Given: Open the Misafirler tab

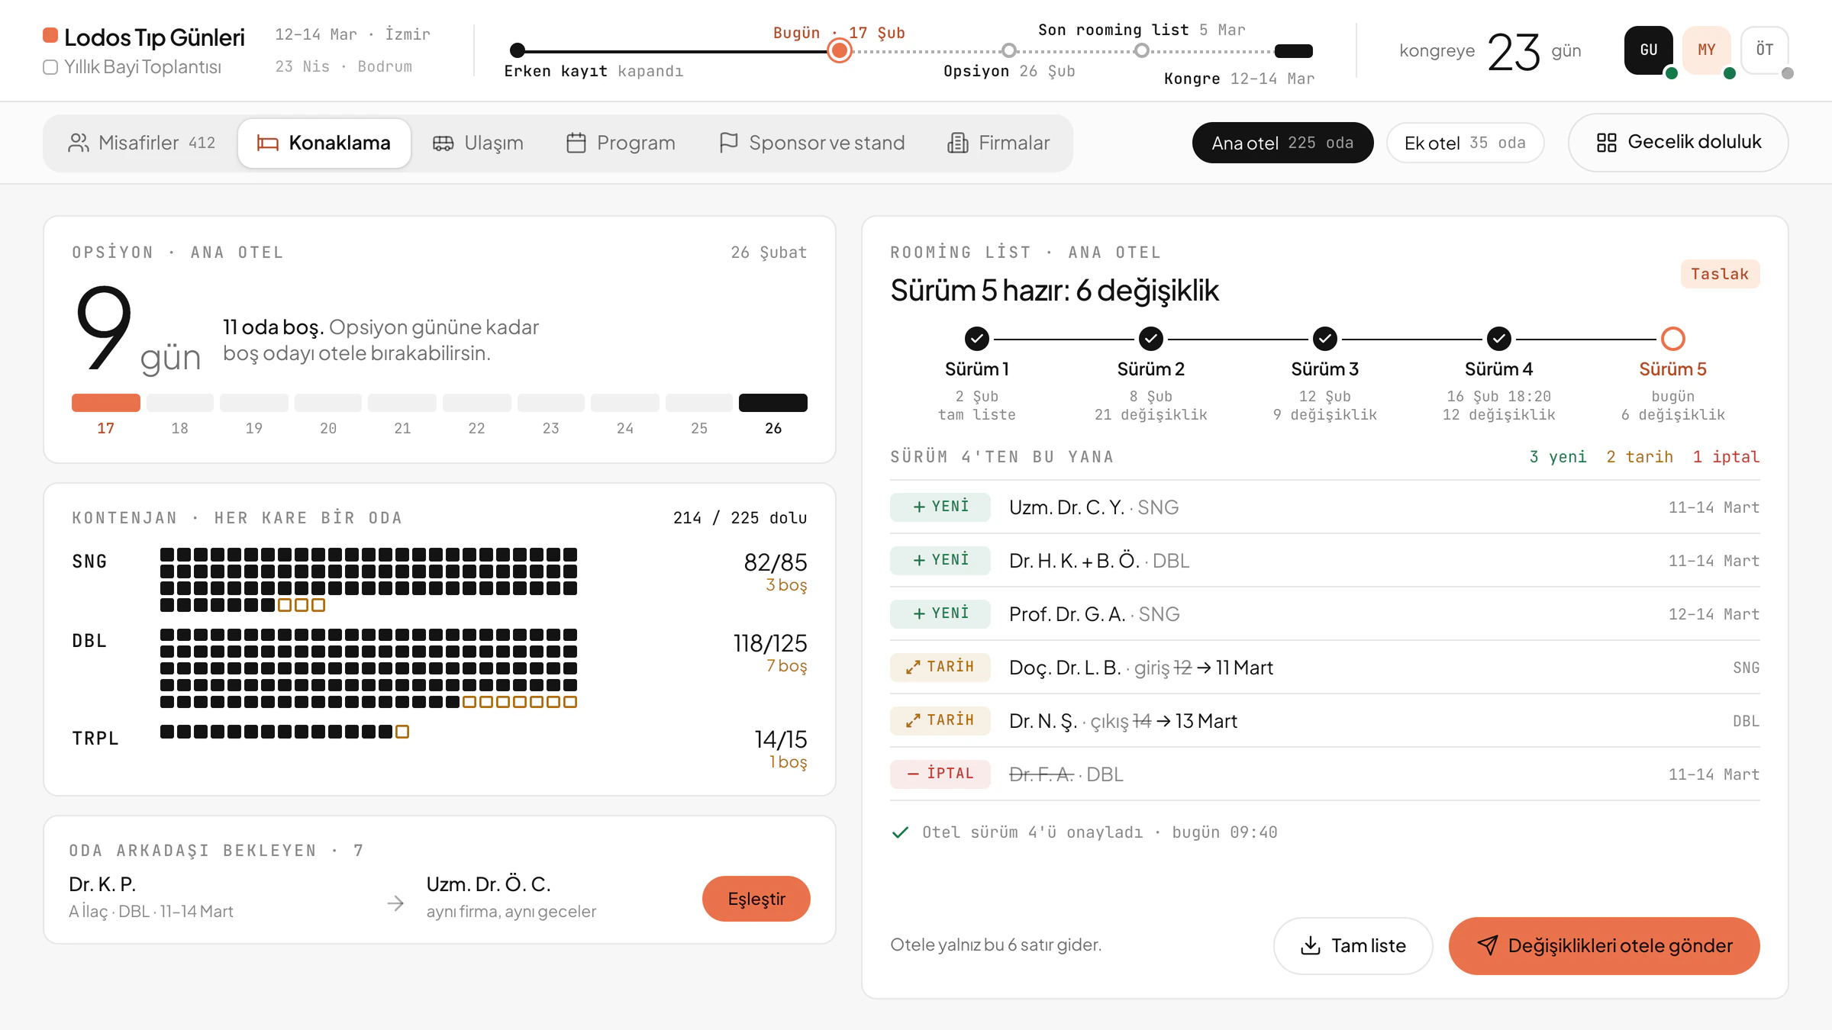Looking at the screenshot, I should click(x=142, y=143).
